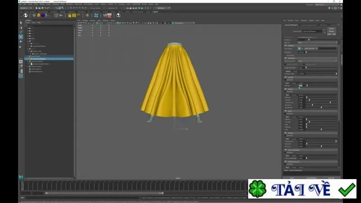
Task: Collapse the Density section in Attribute Editor
Action: click(286, 77)
